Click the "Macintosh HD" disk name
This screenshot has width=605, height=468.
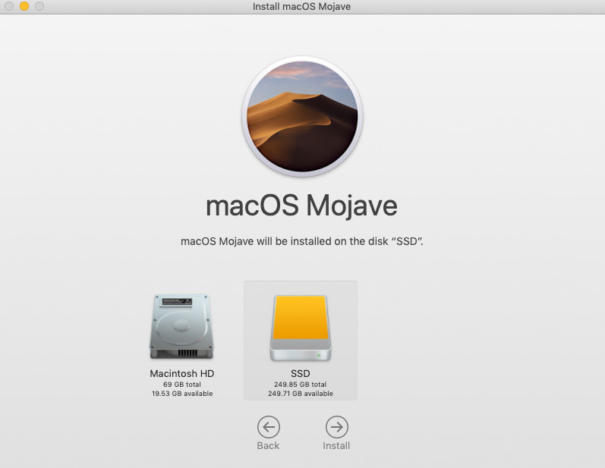[x=181, y=373]
